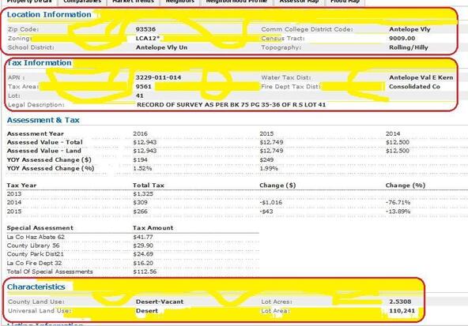The width and height of the screenshot is (468, 326).
Task: Click the Lot Acres value 2.5308
Action: pos(400,302)
